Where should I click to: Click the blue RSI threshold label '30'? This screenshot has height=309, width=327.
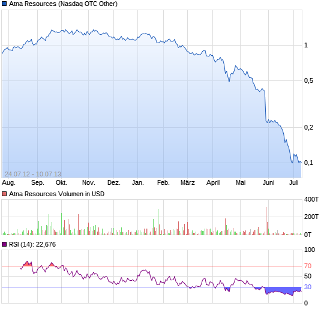coord(308,287)
